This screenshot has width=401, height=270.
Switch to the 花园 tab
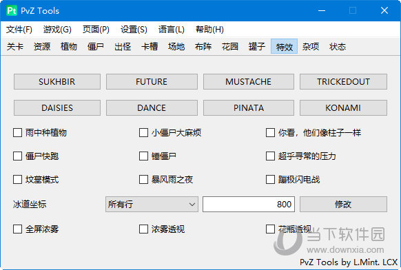coord(230,47)
